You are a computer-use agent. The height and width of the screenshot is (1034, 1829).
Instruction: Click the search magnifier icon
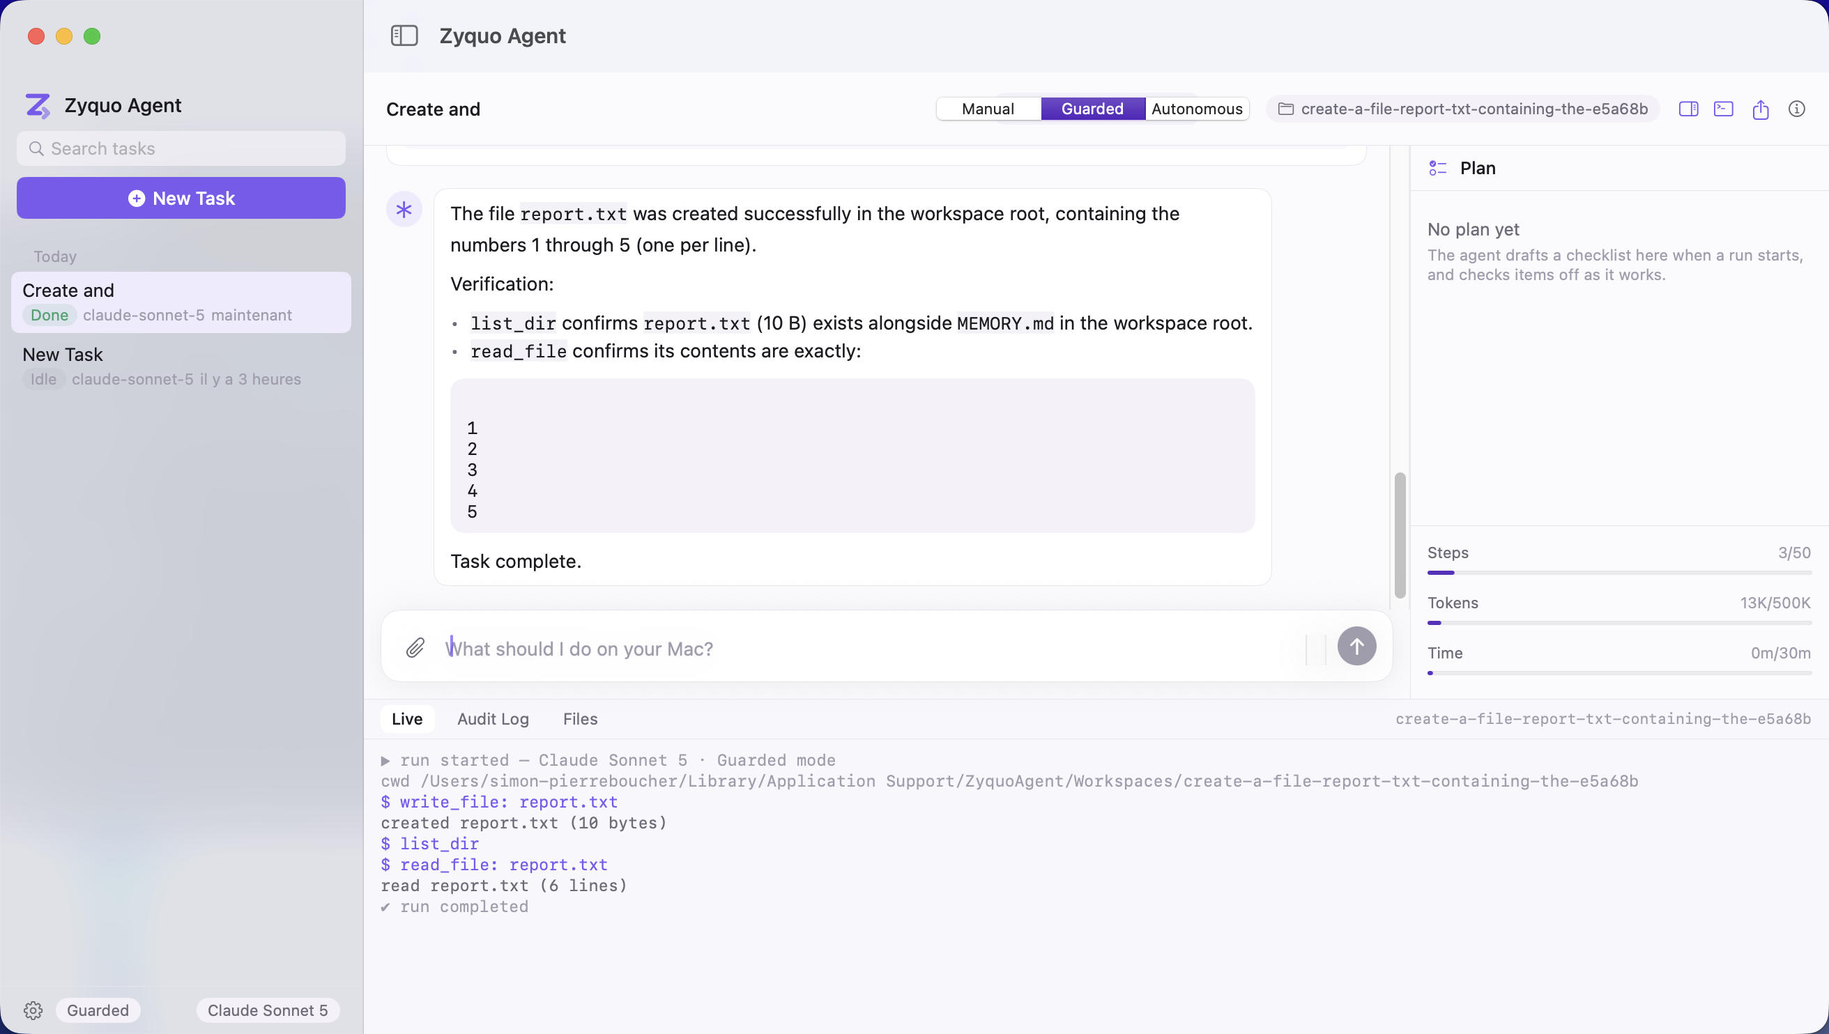36,148
